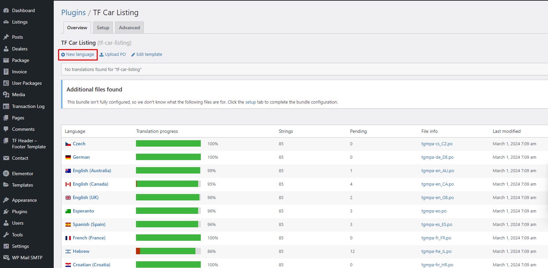Click the Media icon in sidebar
Screen dimensions: 548x268
coord(6,94)
